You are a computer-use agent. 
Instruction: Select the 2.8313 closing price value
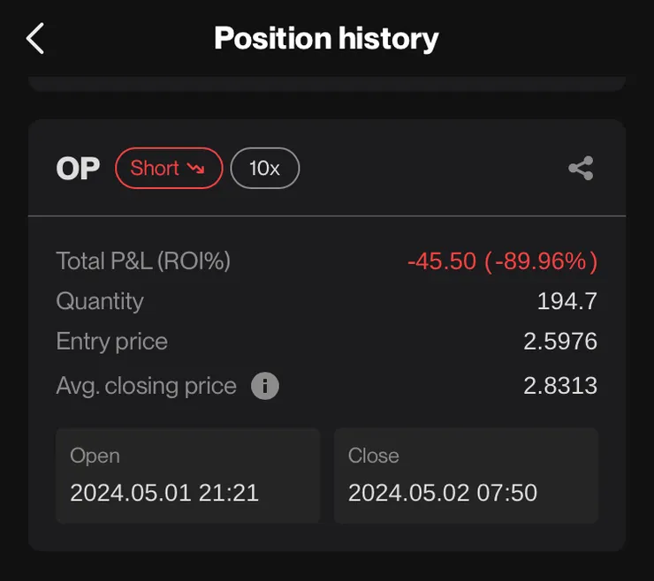click(x=560, y=386)
